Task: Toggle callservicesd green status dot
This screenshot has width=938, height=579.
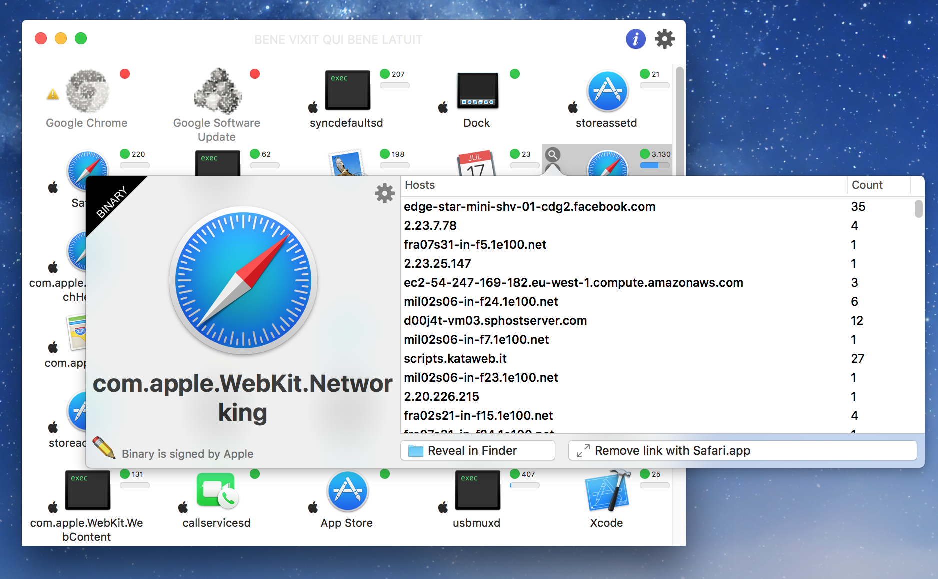Action: [255, 474]
